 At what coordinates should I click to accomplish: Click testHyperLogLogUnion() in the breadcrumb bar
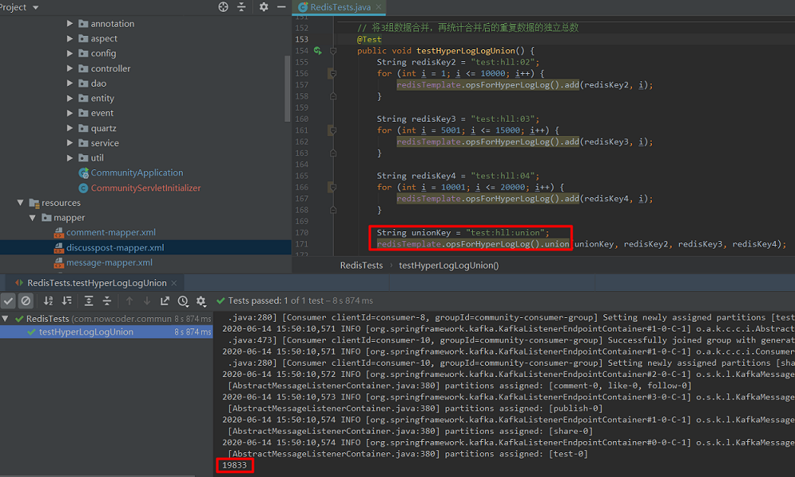pos(448,265)
